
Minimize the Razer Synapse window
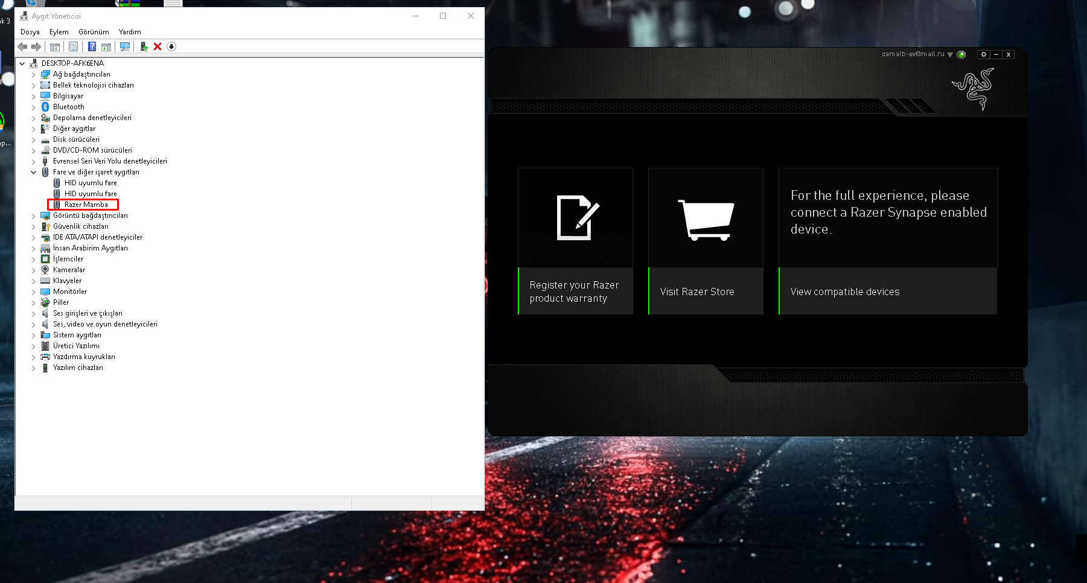(x=996, y=54)
